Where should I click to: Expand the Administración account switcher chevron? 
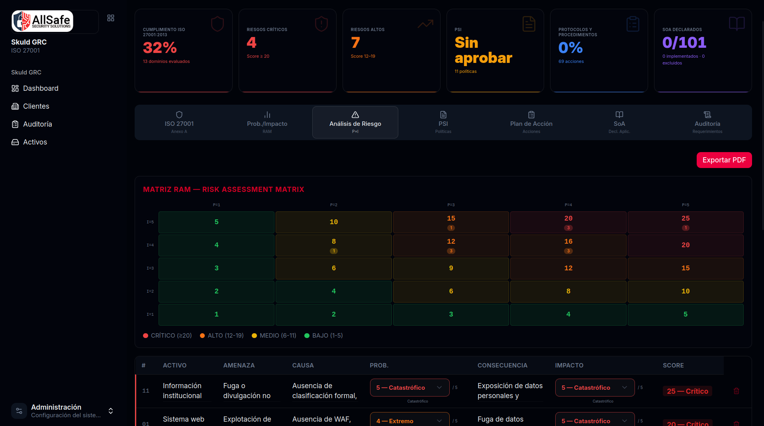pos(111,411)
